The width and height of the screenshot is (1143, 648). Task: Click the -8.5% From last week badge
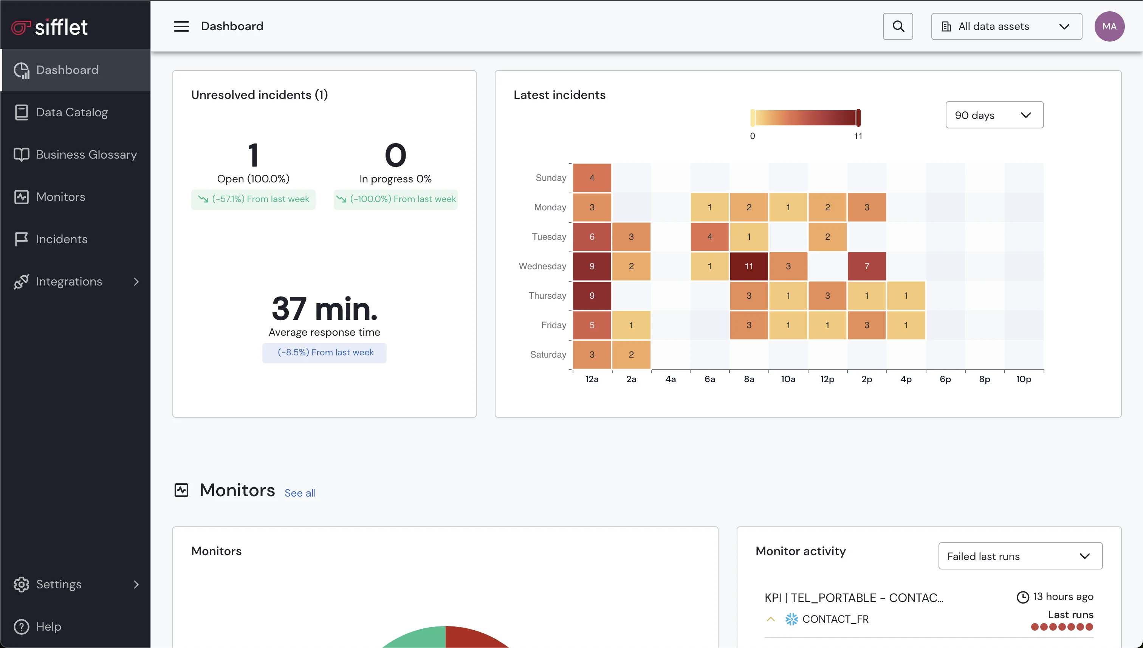click(324, 352)
